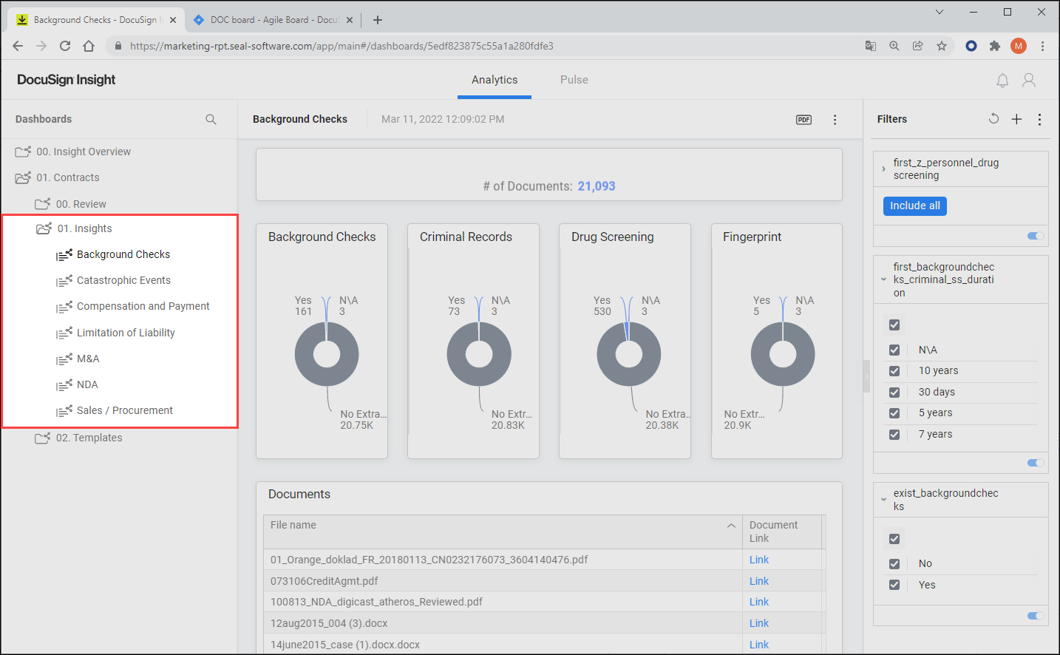Open user profile icon

point(1029,80)
